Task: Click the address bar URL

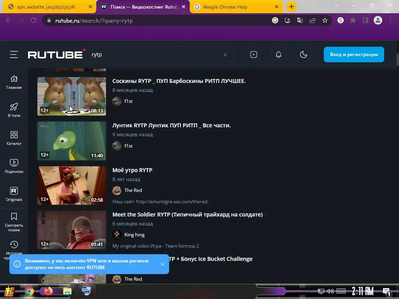Action: (x=94, y=21)
